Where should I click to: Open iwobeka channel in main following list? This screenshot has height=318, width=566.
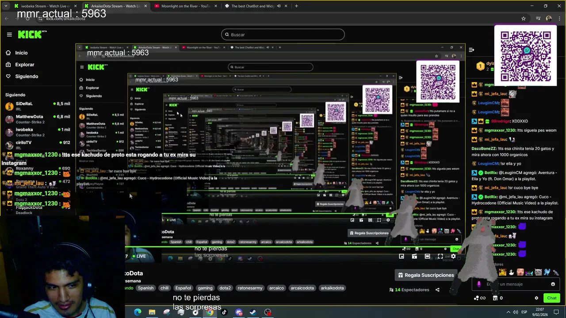coord(38,132)
